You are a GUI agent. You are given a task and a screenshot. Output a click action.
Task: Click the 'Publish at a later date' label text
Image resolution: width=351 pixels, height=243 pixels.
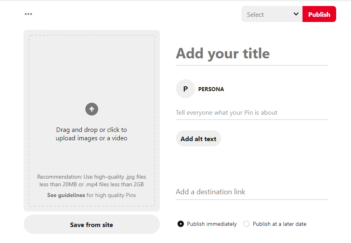pos(279,224)
